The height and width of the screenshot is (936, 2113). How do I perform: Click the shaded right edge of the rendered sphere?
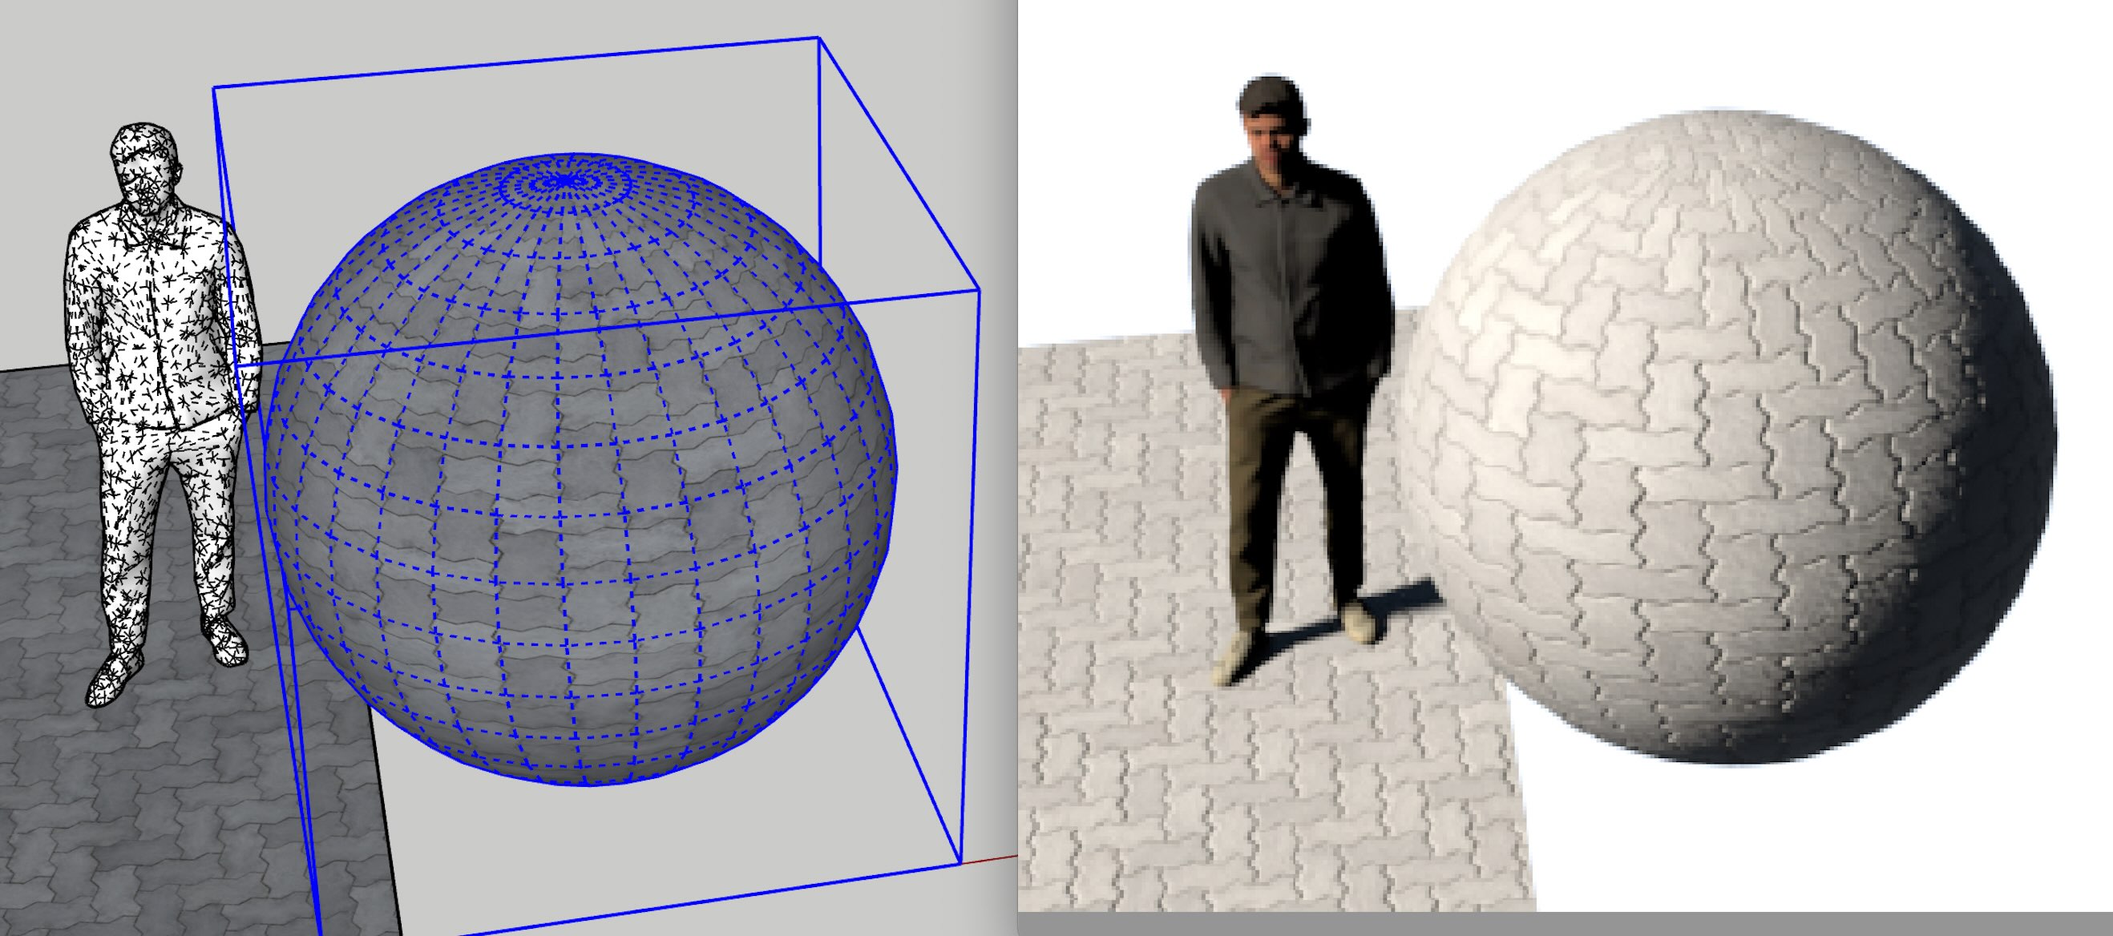(x=2018, y=459)
